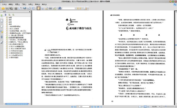This screenshot has width=177, height=108.
Task: Select the Typewriter pencil tool
Action: (55, 8)
